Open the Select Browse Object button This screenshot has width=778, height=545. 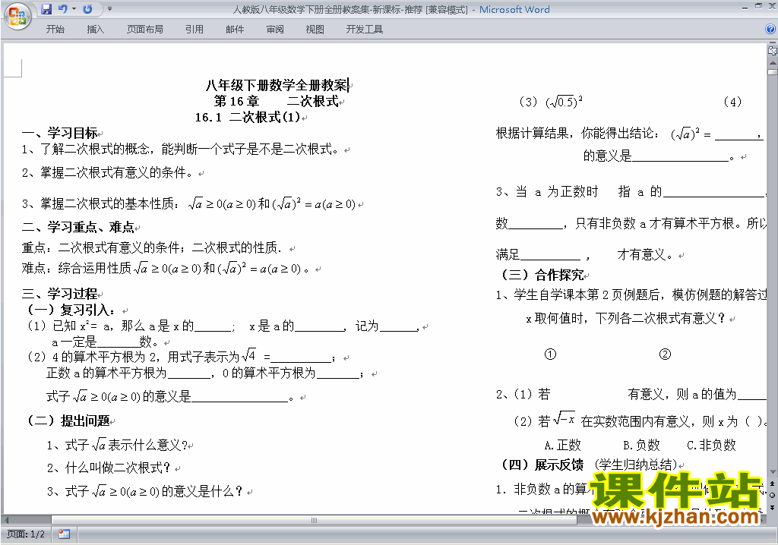coord(773,495)
